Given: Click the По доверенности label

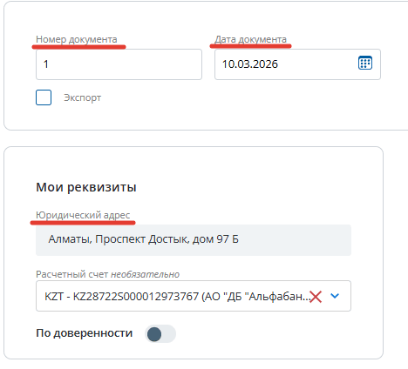Looking at the screenshot, I should [85, 333].
